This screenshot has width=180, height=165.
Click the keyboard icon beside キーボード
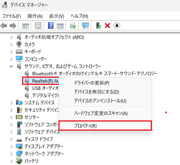(x=19, y=51)
